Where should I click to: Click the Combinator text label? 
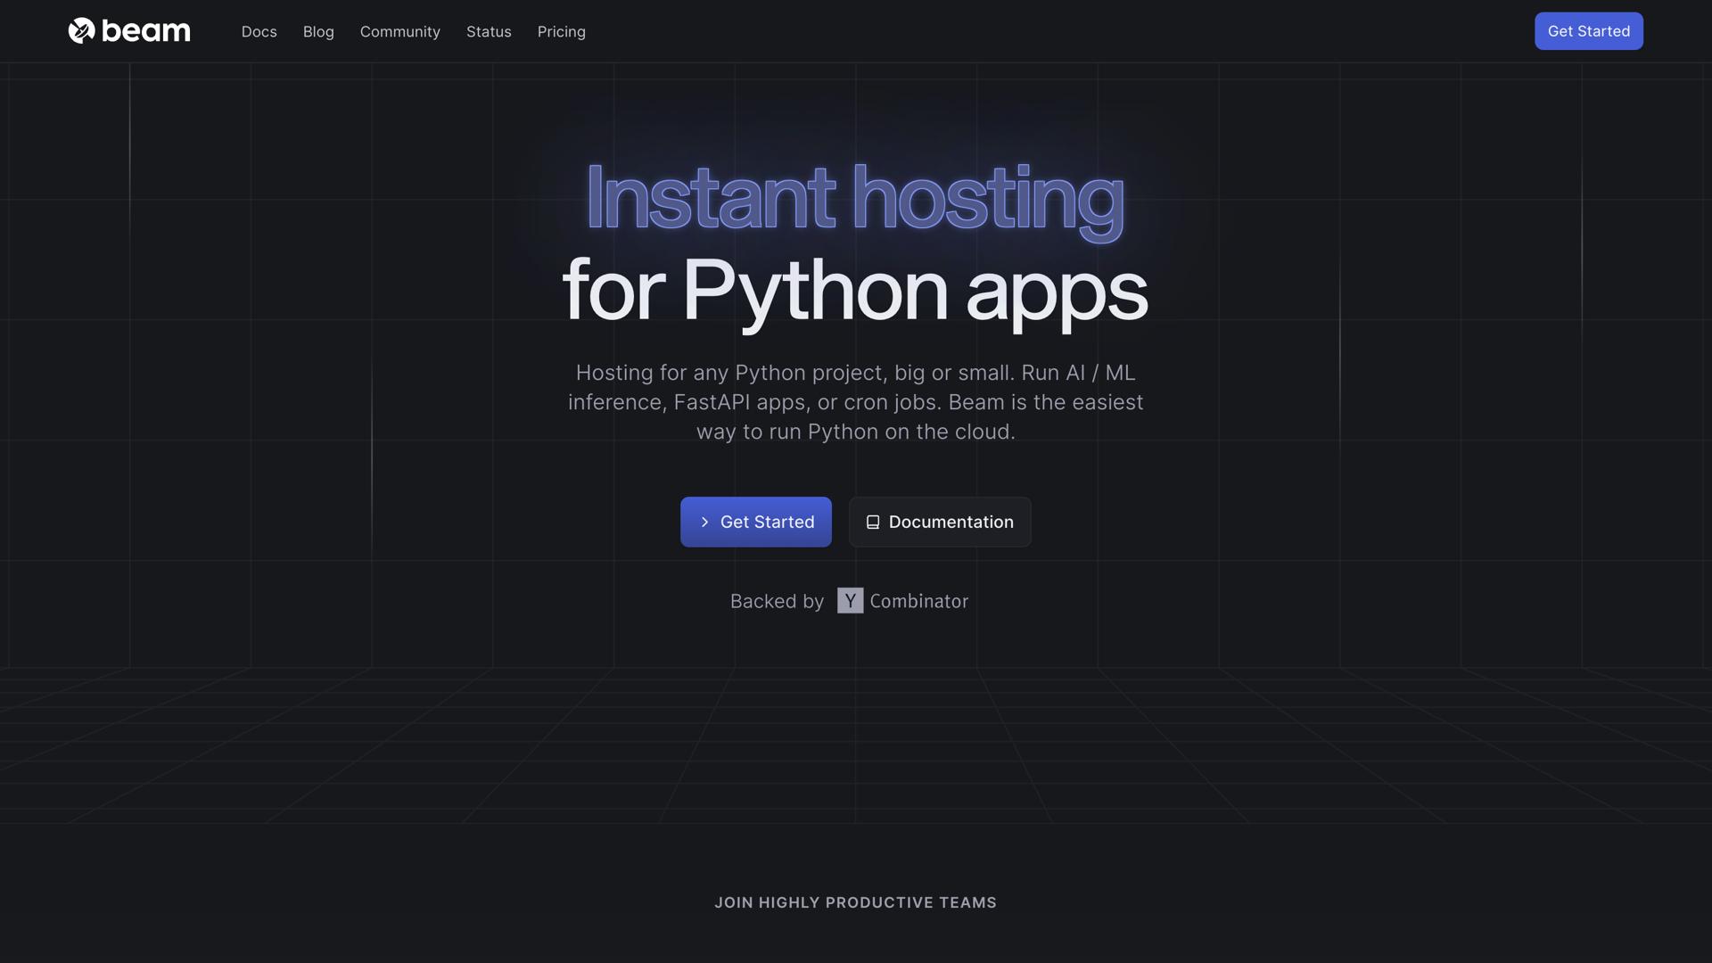click(x=918, y=601)
